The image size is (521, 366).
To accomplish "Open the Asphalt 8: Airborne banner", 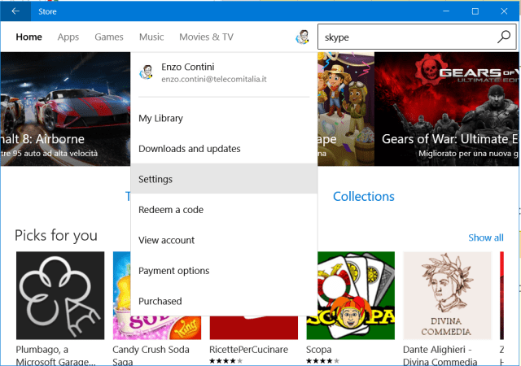I will point(65,109).
